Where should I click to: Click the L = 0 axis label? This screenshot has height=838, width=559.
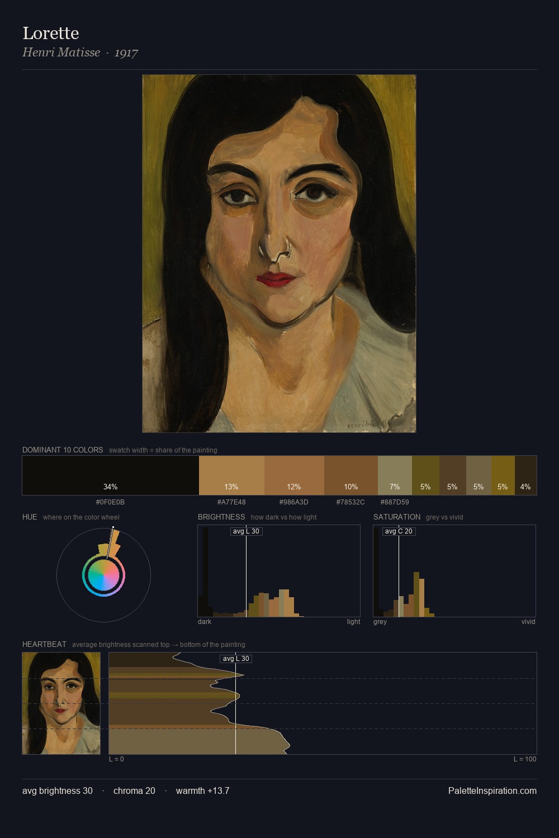(116, 759)
